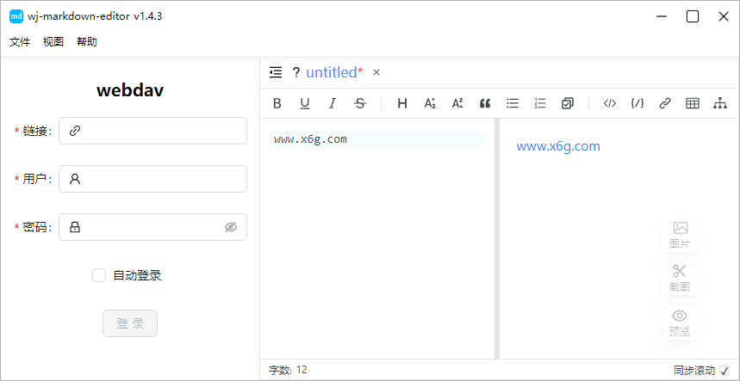Insert a table from toolbar

[692, 103]
